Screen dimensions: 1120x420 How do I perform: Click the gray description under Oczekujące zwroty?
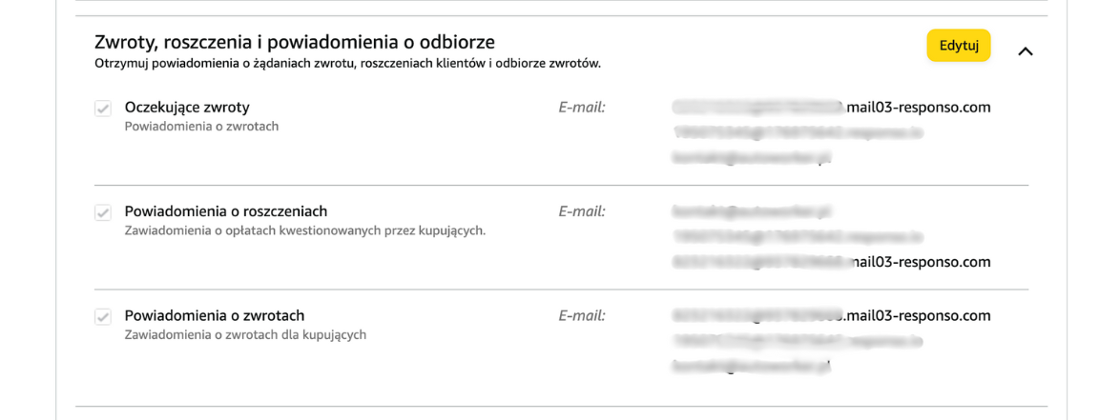click(201, 126)
